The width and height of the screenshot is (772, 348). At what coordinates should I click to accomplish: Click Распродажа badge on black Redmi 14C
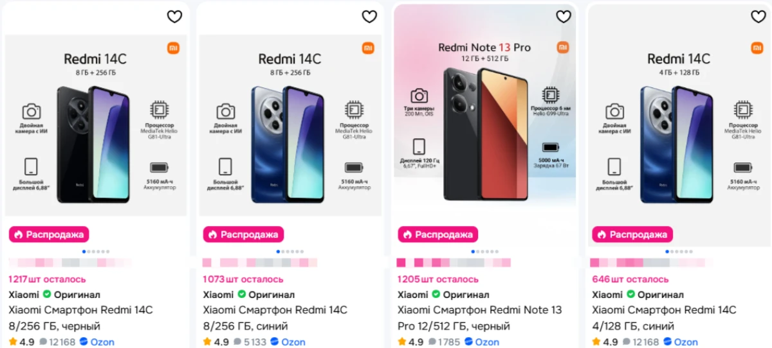(x=49, y=234)
